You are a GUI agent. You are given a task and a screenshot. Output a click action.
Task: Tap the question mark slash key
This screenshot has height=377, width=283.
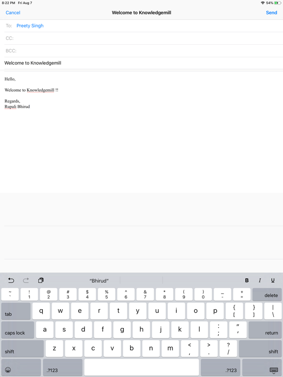tap(228, 349)
